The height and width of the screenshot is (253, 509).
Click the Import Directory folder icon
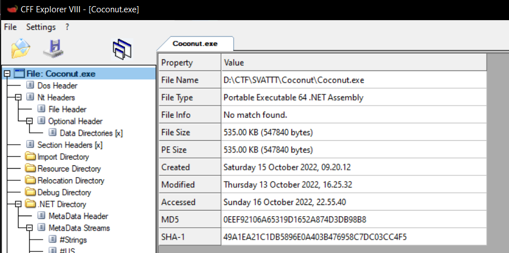(31, 157)
